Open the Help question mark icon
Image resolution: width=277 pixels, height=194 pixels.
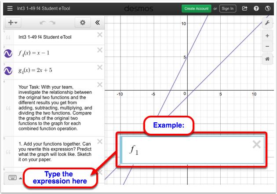click(x=256, y=8)
